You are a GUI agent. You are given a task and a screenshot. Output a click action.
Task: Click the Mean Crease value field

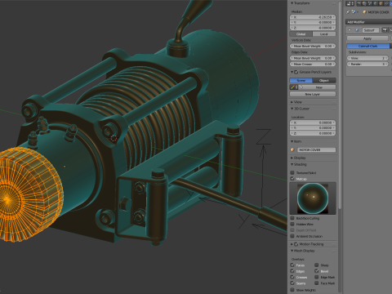pos(313,65)
